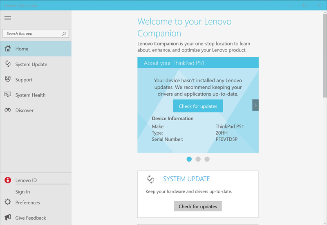The width and height of the screenshot is (327, 225).
Task: Click the Device Information heading
Action: click(172, 118)
